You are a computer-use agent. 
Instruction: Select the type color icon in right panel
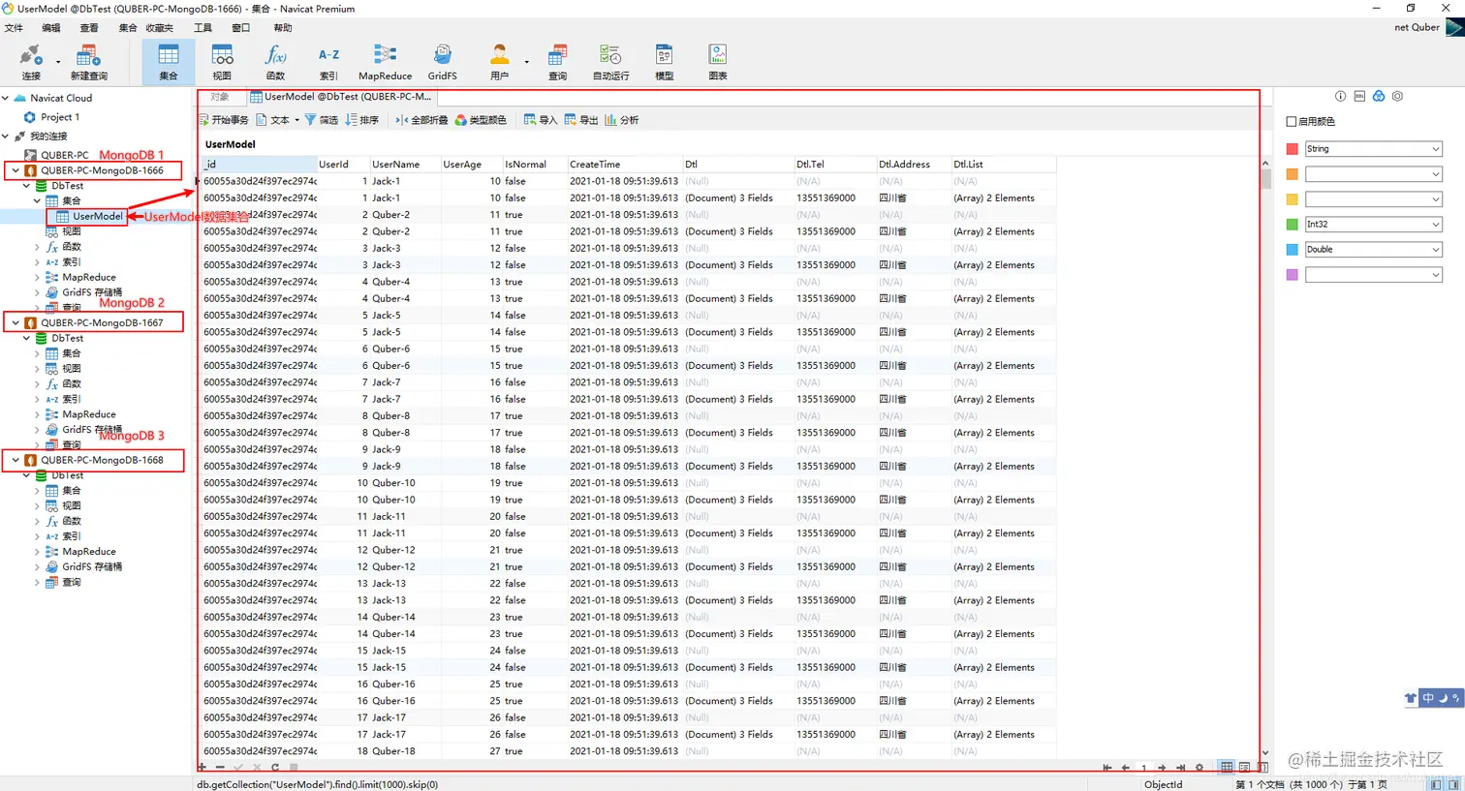(x=1379, y=96)
